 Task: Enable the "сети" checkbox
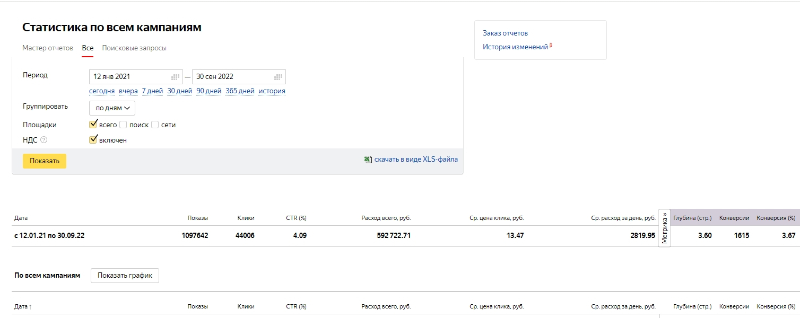tap(155, 125)
